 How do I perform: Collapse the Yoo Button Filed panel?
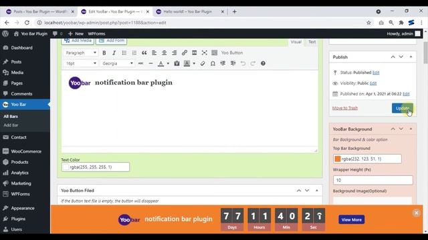(x=316, y=191)
